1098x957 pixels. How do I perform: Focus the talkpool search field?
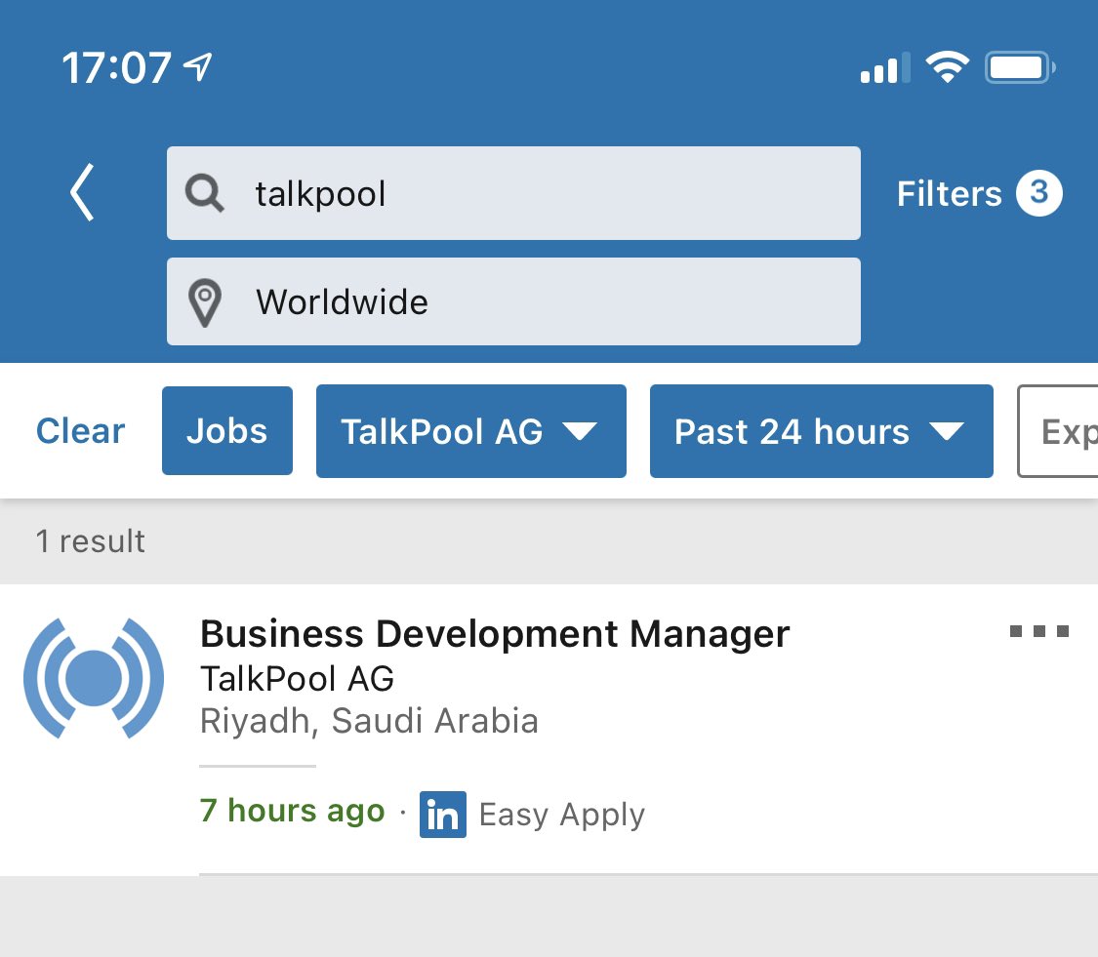point(513,193)
